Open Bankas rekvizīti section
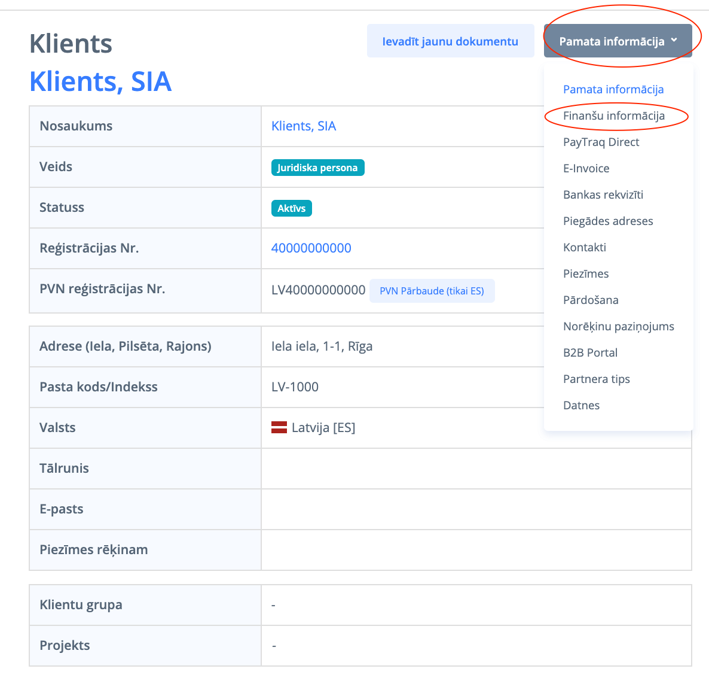 click(x=603, y=194)
